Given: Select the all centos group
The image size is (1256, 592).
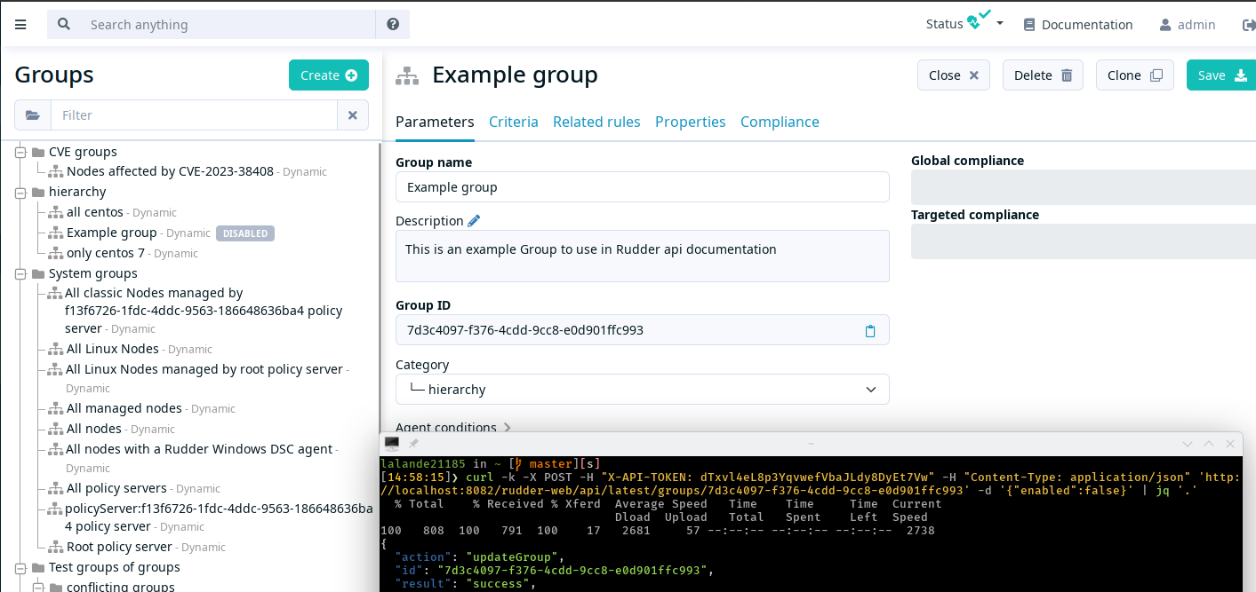Looking at the screenshot, I should coord(95,212).
